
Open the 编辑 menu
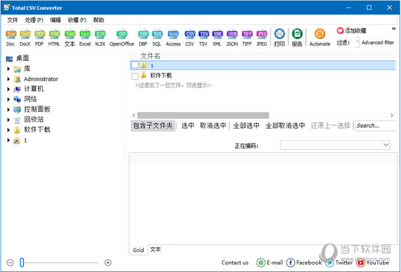[x=55, y=20]
